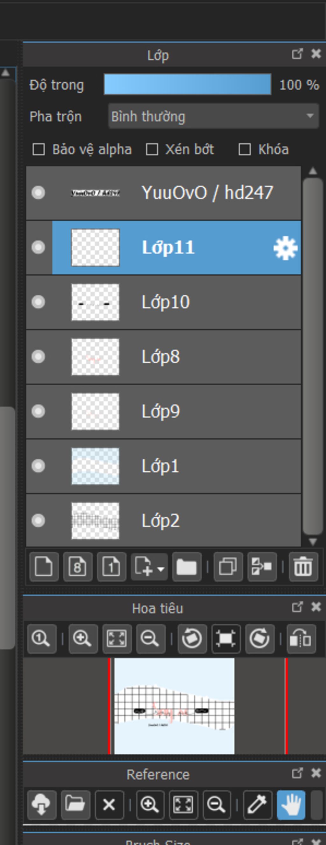Image resolution: width=326 pixels, height=845 pixels.
Task: Check the Khóa lock checkbox
Action: pos(245,150)
